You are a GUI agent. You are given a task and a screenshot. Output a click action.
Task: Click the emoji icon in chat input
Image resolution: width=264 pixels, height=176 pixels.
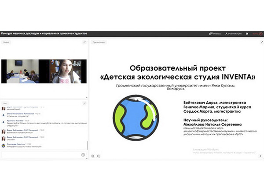coord(83,155)
